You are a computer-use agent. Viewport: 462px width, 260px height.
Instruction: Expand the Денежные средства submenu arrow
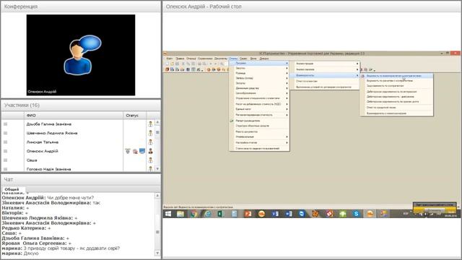tap(287, 88)
